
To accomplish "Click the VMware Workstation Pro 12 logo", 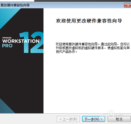I will click(x=23, y=42).
